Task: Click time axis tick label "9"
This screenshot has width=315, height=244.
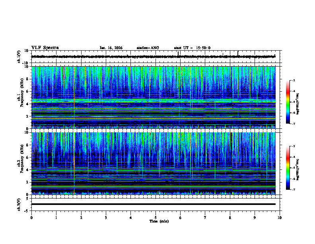Action: [255, 217]
